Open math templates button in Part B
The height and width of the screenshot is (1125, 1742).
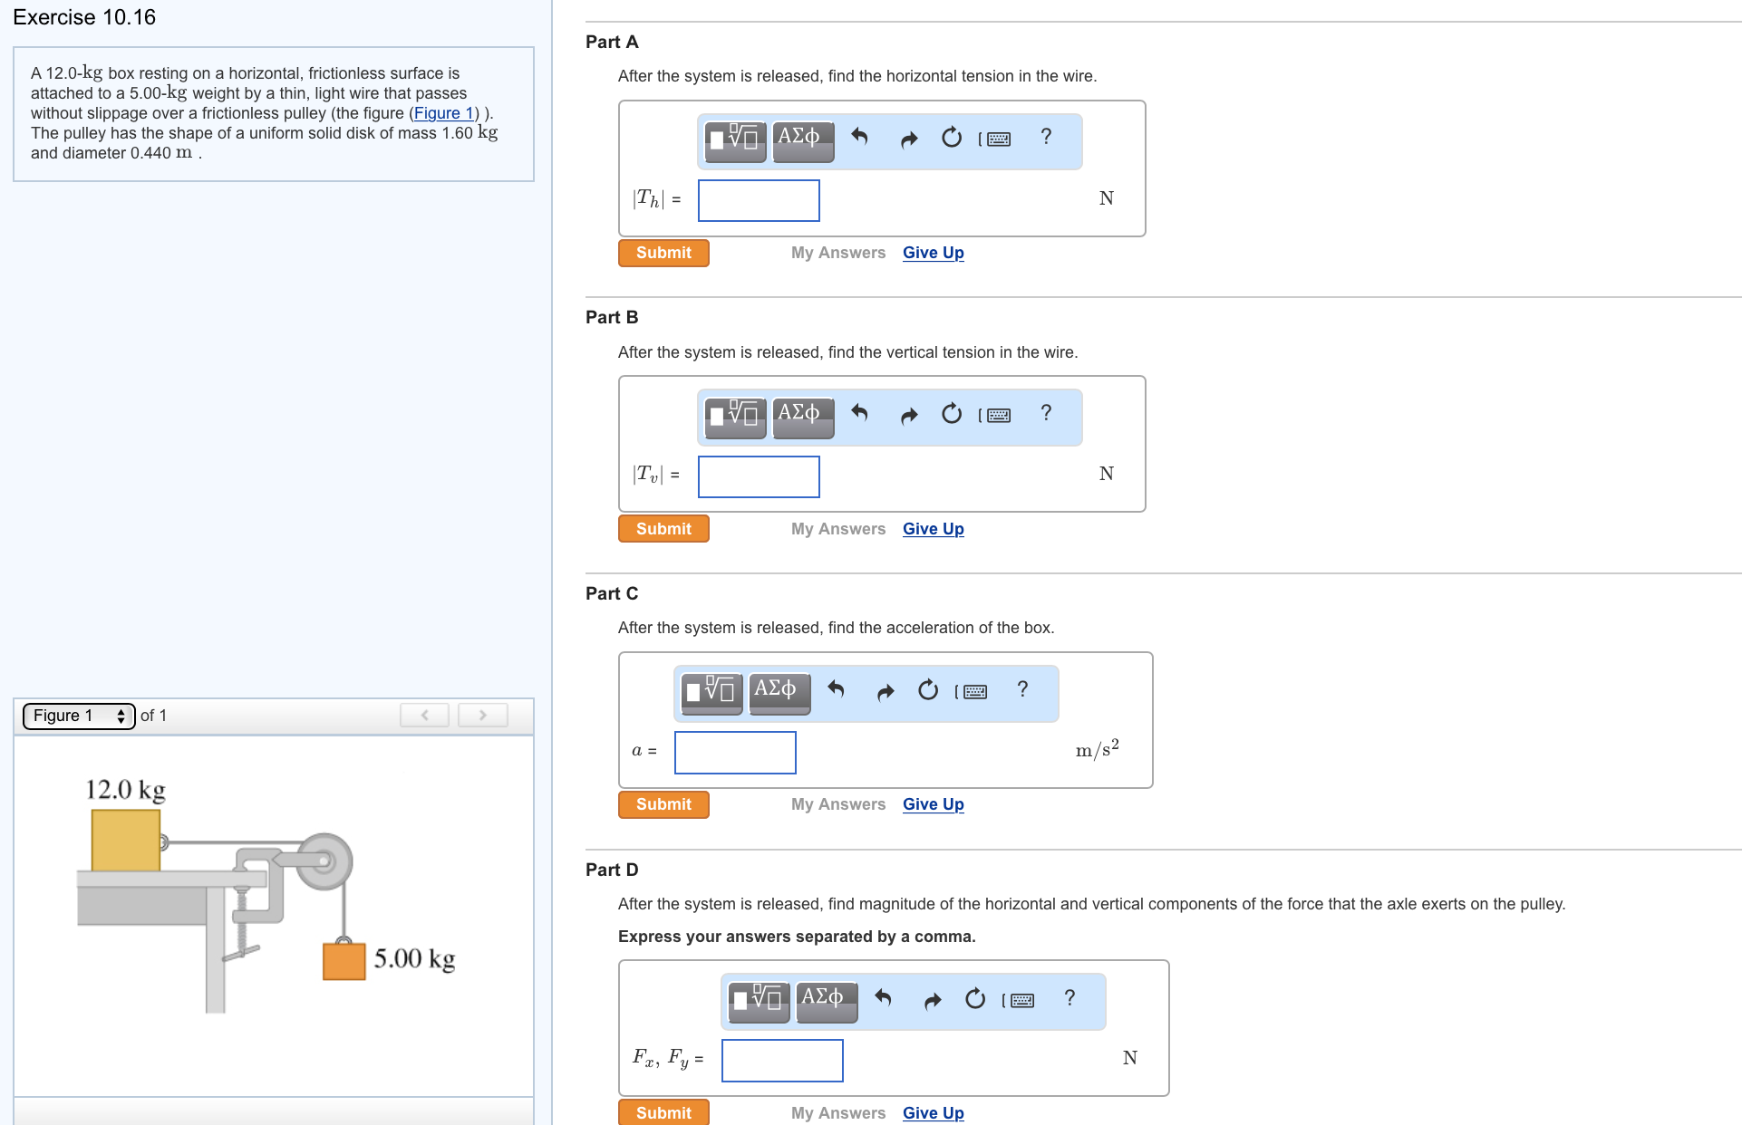(735, 418)
